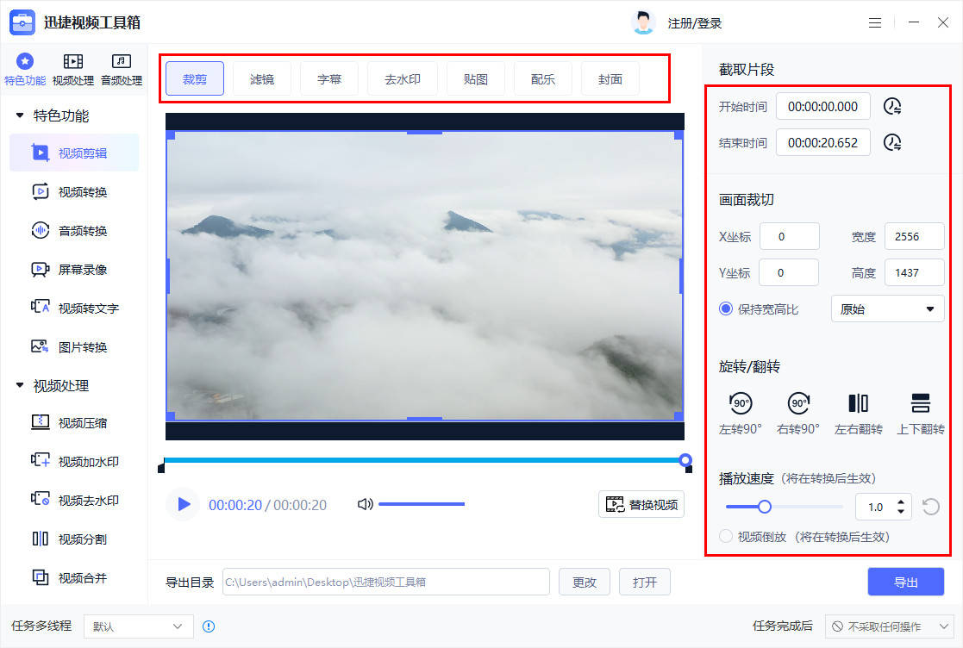The image size is (963, 648).
Task: Select 视频剪辑 in the sidebar
Action: click(x=74, y=153)
